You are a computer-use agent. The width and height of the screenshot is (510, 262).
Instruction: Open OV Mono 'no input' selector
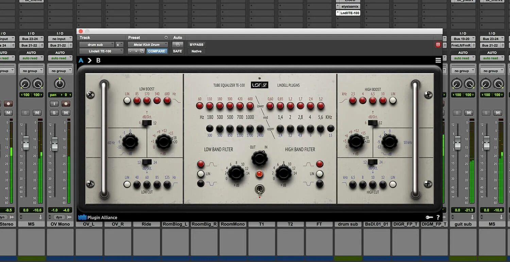[60, 39]
